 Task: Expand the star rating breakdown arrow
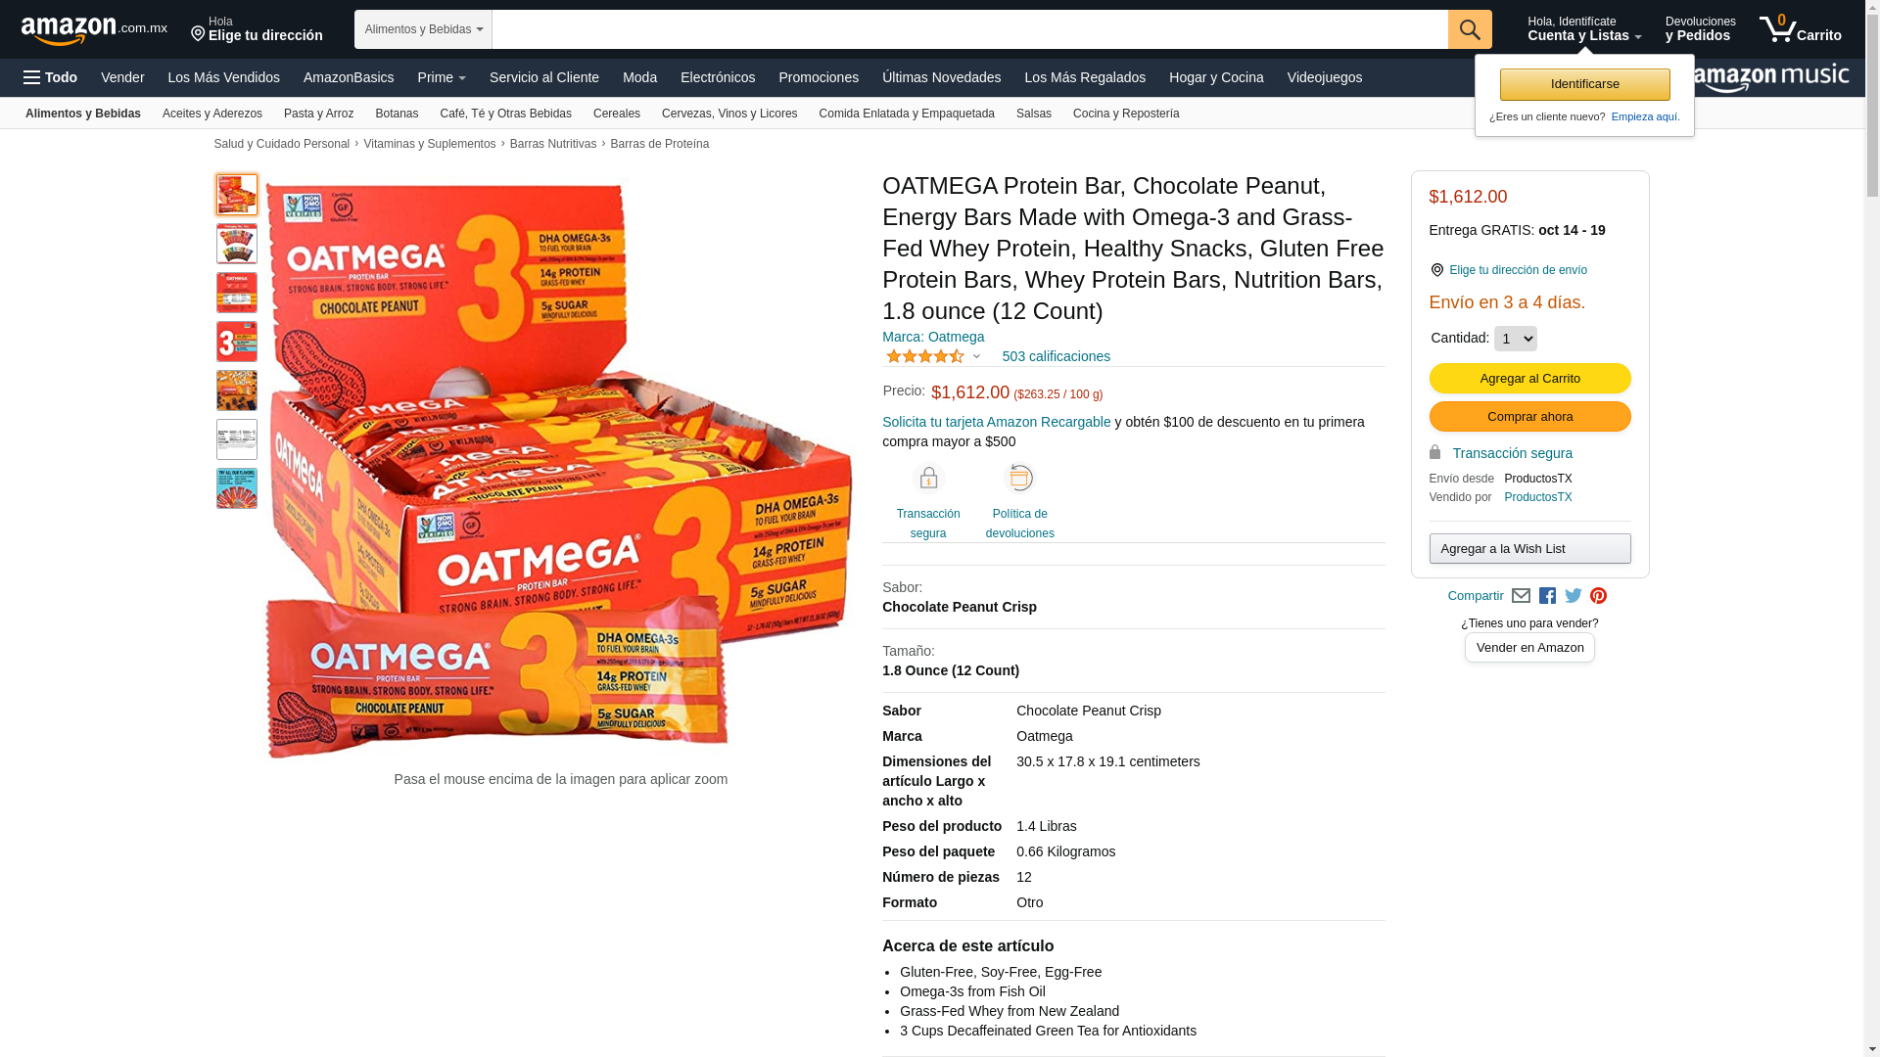click(976, 356)
